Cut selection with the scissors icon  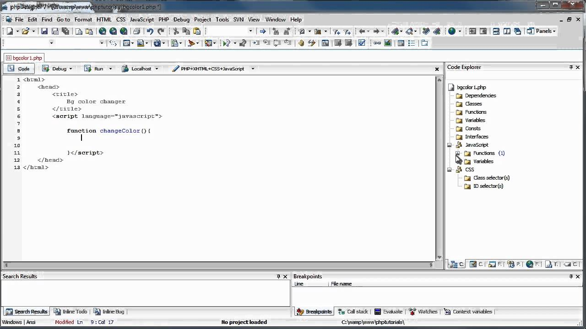pos(176,31)
